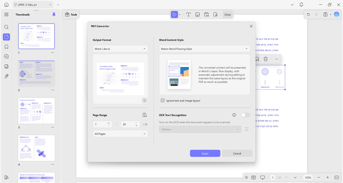Open more options in the image toolbar
The width and height of the screenshot is (343, 183).
(276, 59)
